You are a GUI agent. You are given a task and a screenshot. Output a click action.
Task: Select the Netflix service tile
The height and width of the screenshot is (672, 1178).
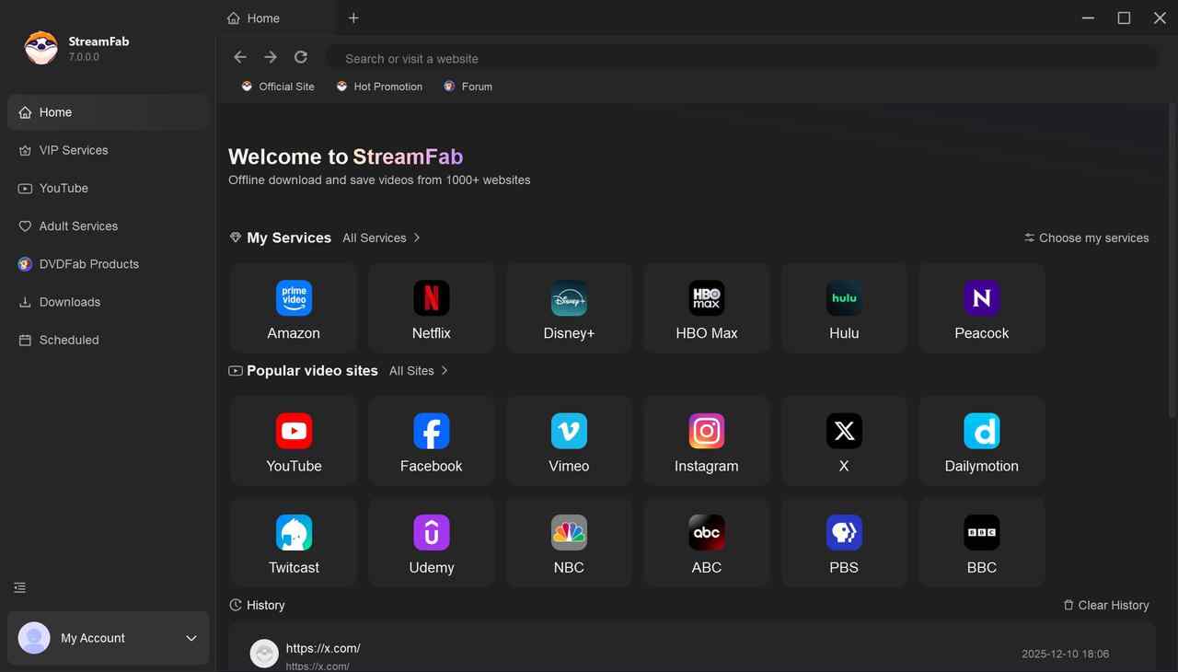pos(431,307)
